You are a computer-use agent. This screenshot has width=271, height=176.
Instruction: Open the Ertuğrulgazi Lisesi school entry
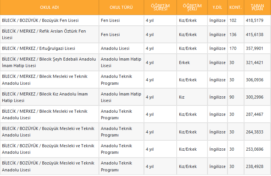(x=38, y=49)
